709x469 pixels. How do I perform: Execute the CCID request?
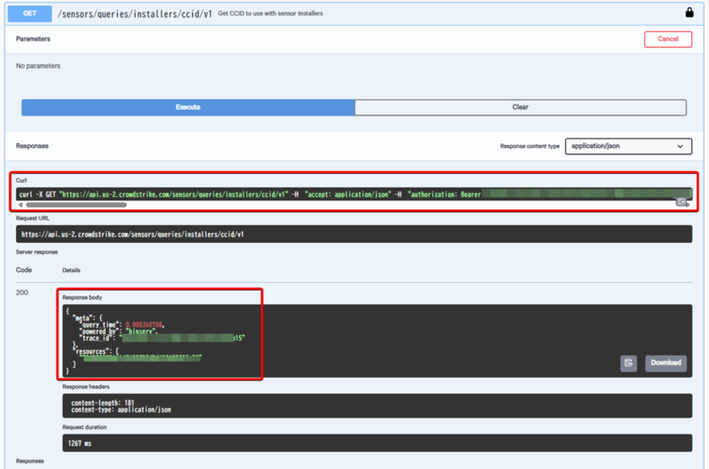click(188, 107)
